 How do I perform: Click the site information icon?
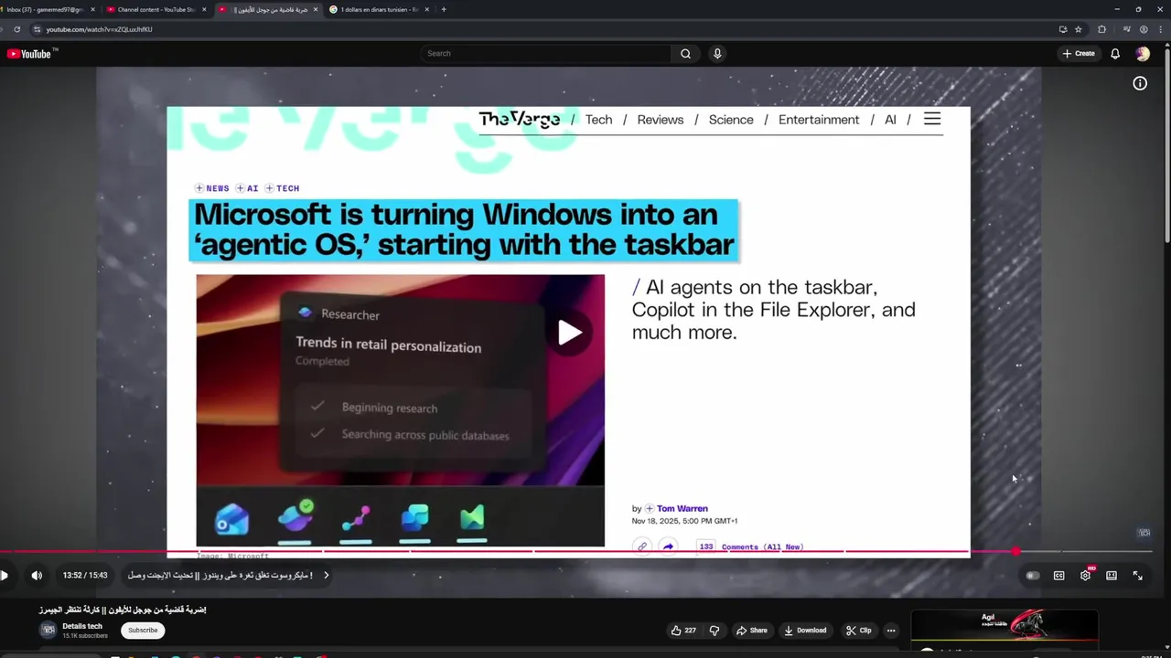pyautogui.click(x=38, y=29)
